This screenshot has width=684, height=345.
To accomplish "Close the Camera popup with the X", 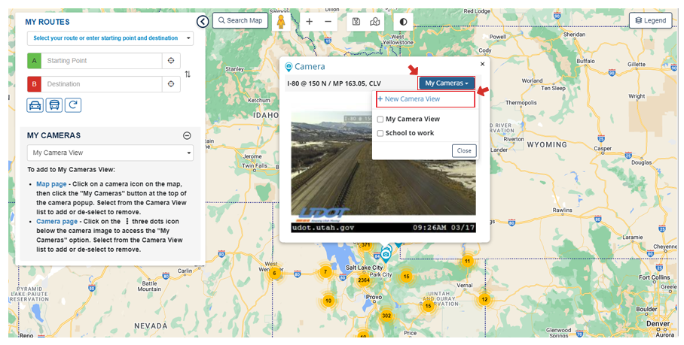I will [x=482, y=64].
